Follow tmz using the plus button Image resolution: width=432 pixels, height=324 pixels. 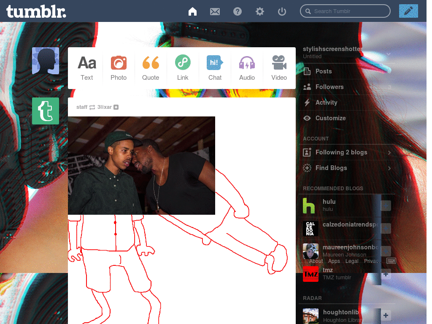pos(386,274)
